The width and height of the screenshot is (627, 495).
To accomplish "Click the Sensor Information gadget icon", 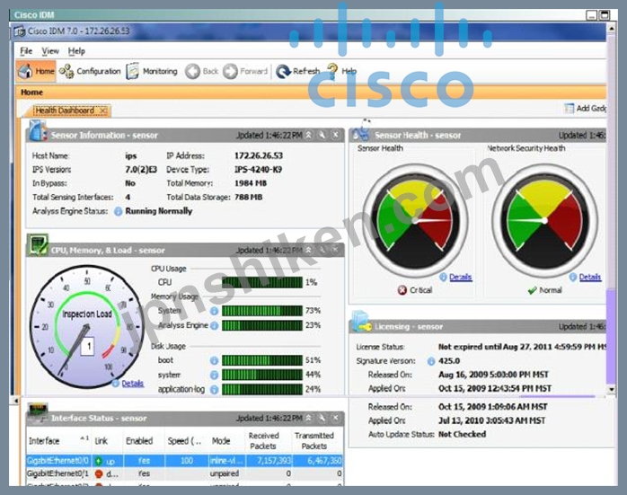I will pyautogui.click(x=38, y=130).
